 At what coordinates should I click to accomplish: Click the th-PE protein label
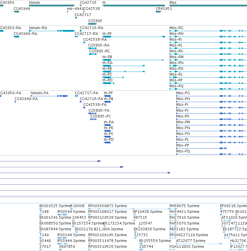tap(109, 128)
